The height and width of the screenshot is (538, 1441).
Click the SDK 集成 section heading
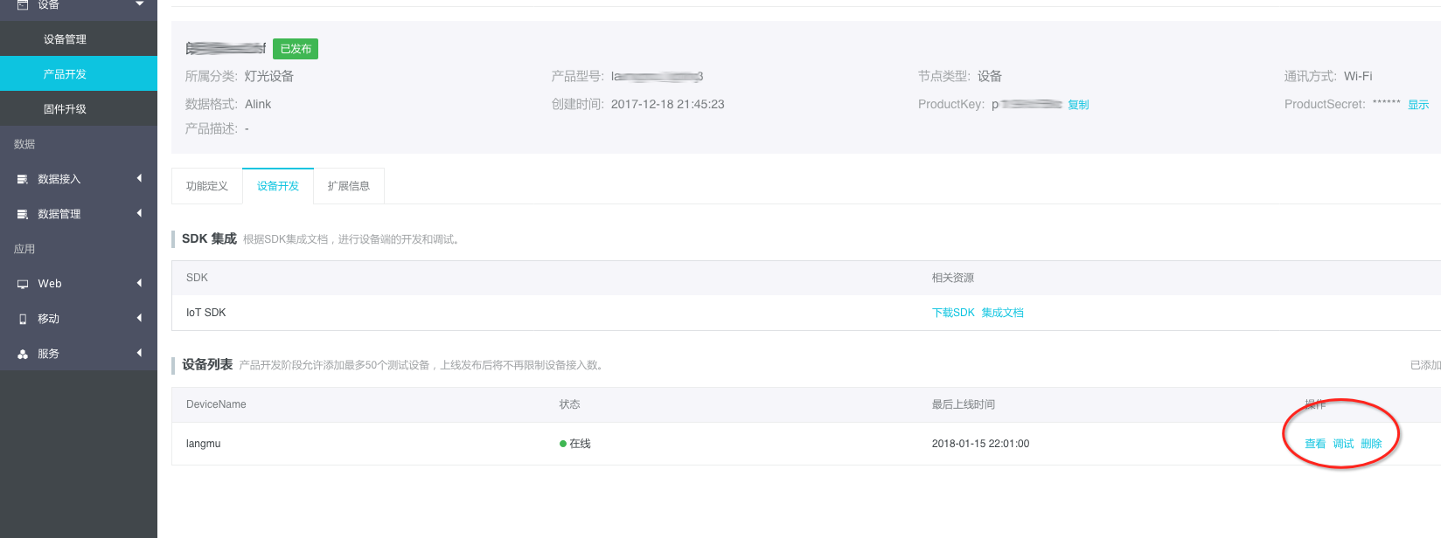[209, 238]
